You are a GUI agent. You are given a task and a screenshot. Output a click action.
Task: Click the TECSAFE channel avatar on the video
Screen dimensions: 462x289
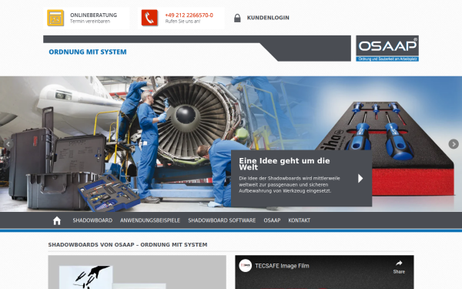(245, 266)
